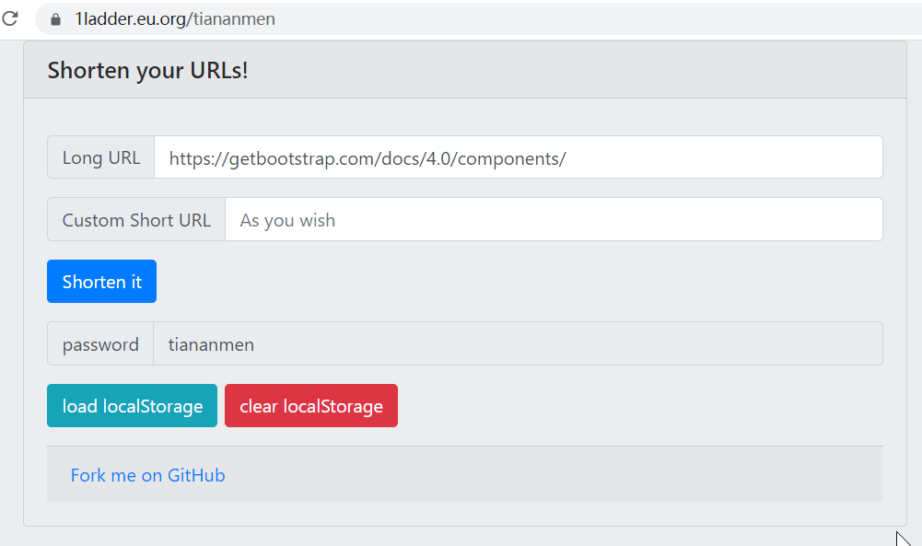The width and height of the screenshot is (922, 546).
Task: Click the 'password' label
Action: pos(100,344)
